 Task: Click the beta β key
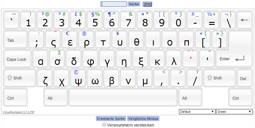[x=111, y=78]
